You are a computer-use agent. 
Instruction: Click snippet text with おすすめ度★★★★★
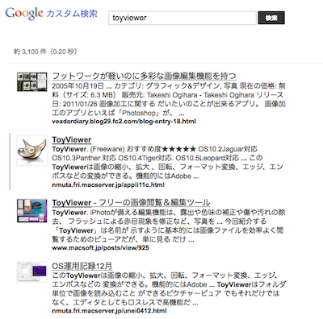(167, 163)
